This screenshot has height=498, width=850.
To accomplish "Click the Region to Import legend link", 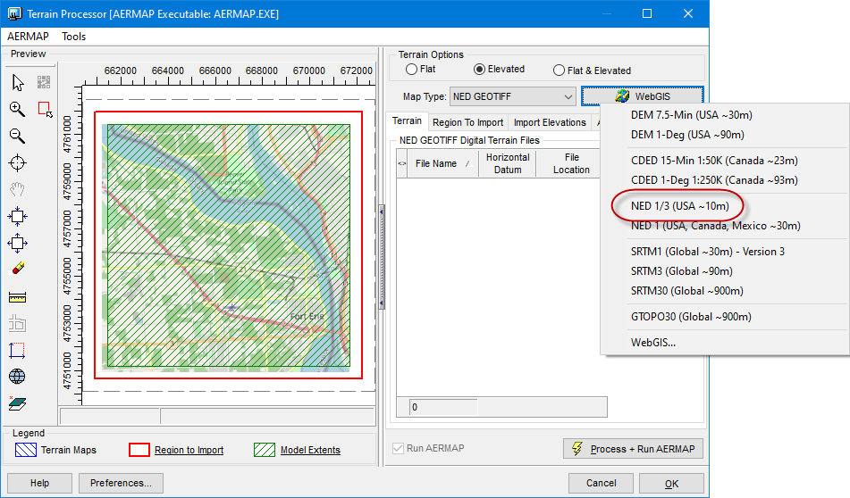I will 189,450.
